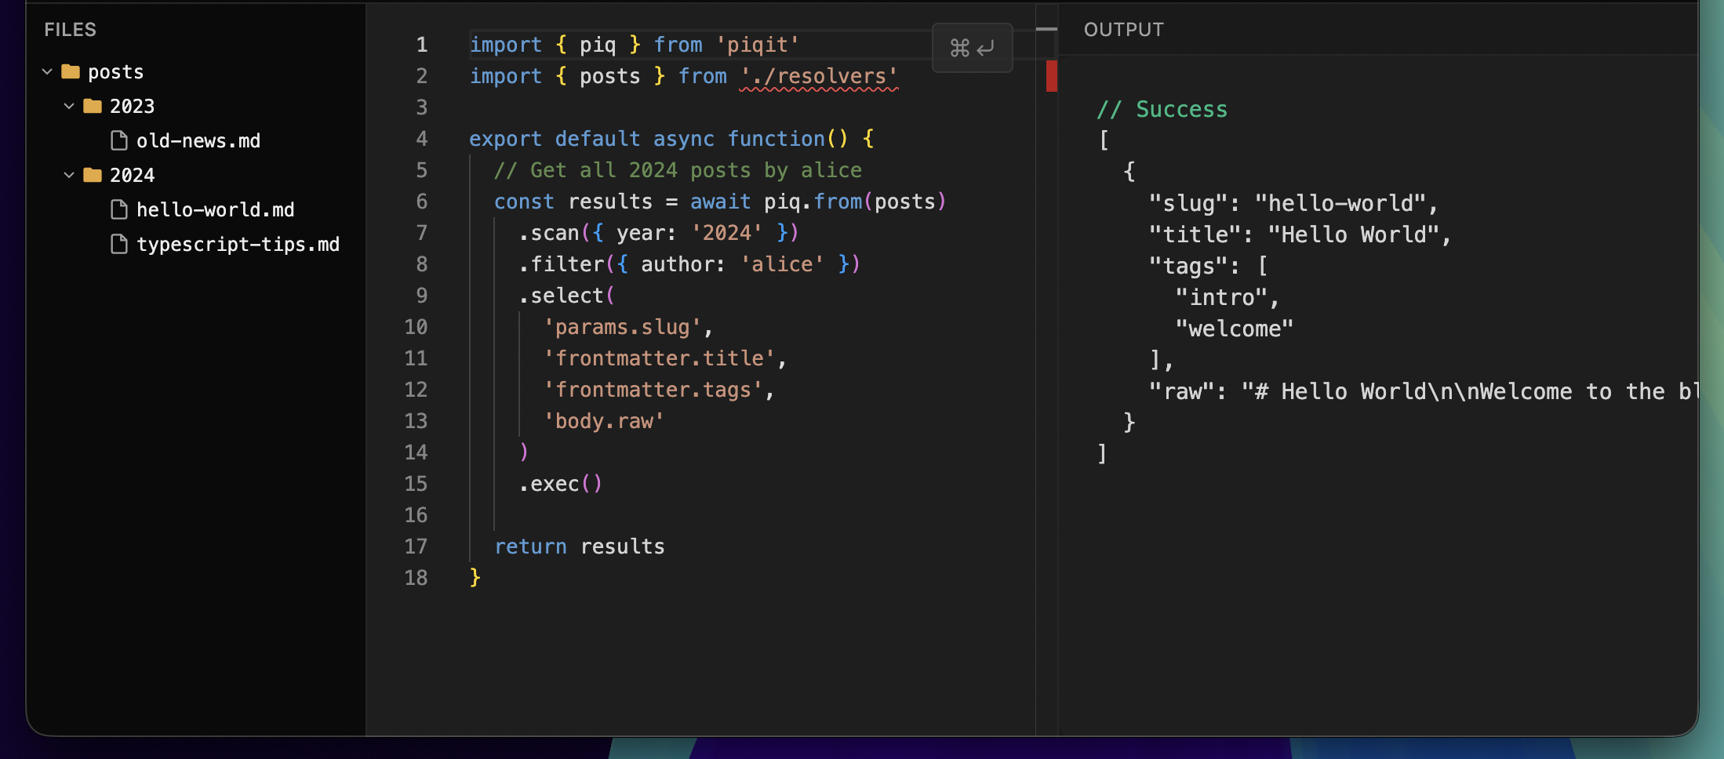This screenshot has width=1724, height=759.
Task: Open old-news.md in the file tree
Action: [198, 141]
